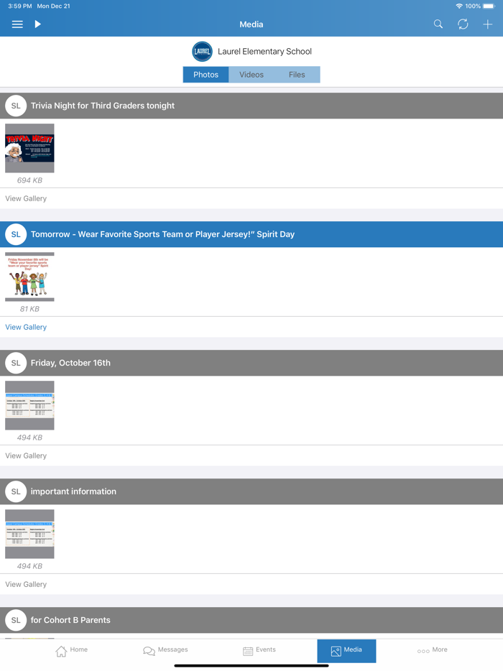This screenshot has width=503, height=671.
Task: Refresh the media list
Action: (463, 24)
